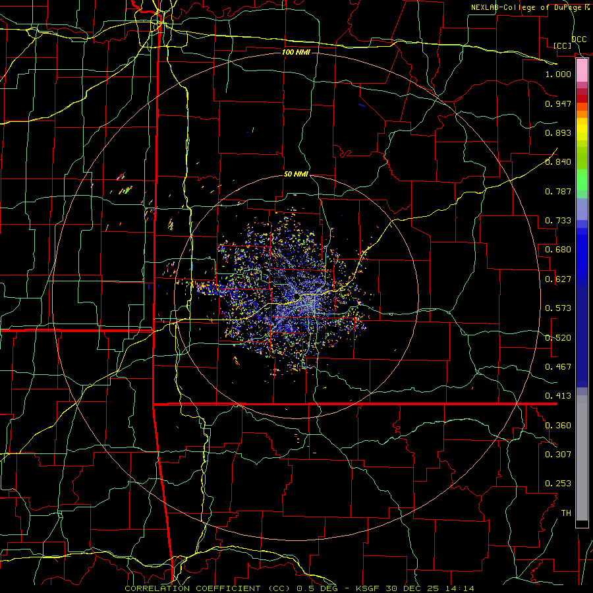Click the 1.000 scale value
Image resolution: width=593 pixels, height=593 pixels.
tap(558, 74)
